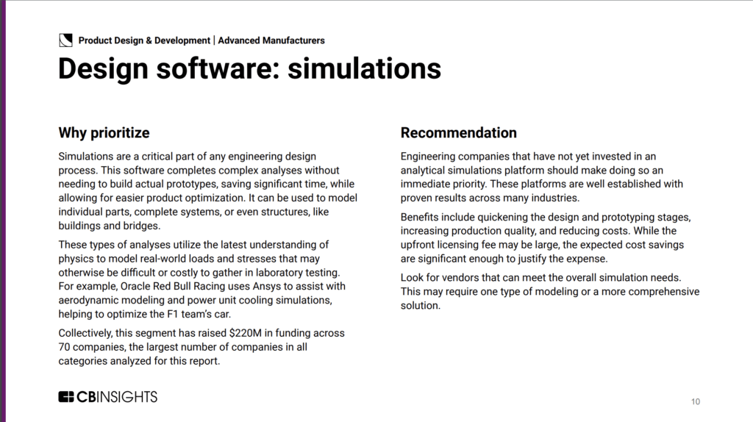Click the purple vertical bar at the slide edge
Image resolution: width=753 pixels, height=422 pixels.
tap(2, 211)
